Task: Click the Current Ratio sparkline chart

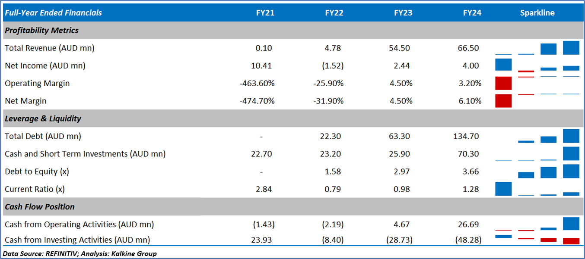Action: [x=537, y=189]
